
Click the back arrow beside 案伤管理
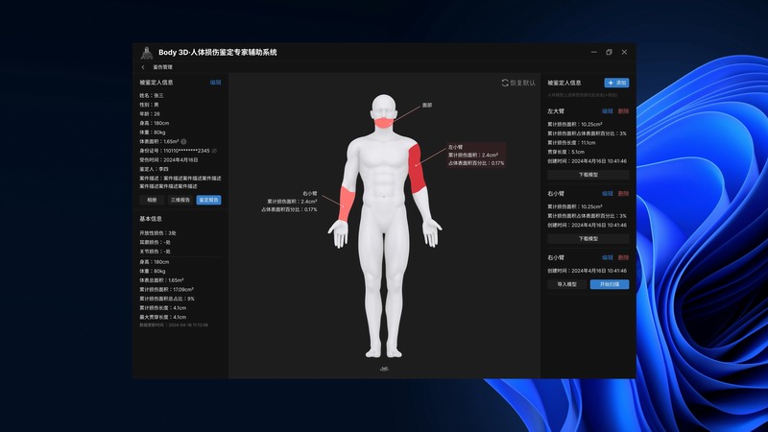pos(143,67)
